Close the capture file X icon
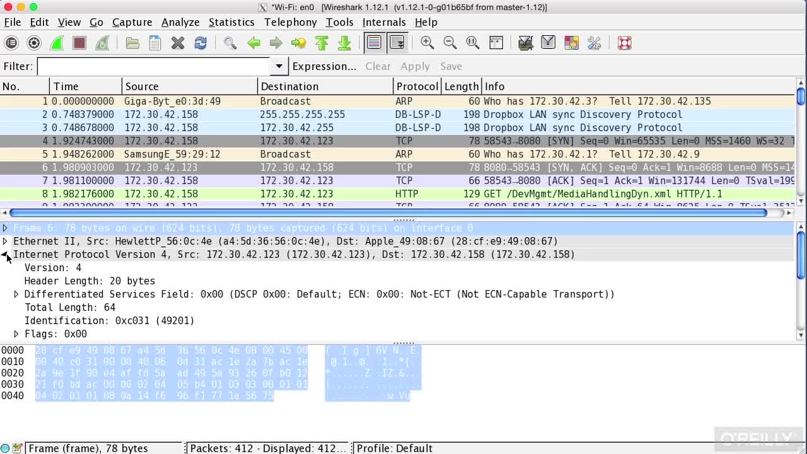 point(178,43)
